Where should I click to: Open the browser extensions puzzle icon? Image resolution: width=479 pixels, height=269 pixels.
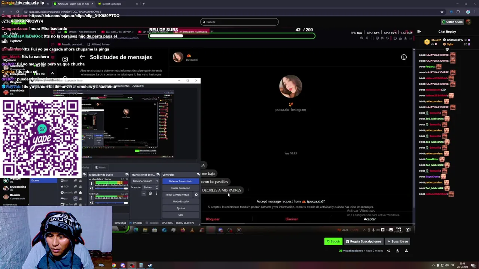tap(458, 12)
